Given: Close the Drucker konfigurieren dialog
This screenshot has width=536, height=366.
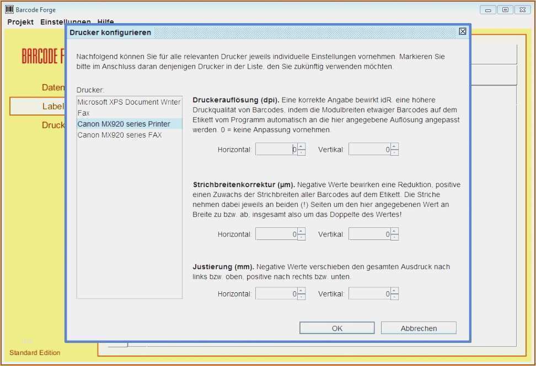Looking at the screenshot, I should (x=463, y=32).
